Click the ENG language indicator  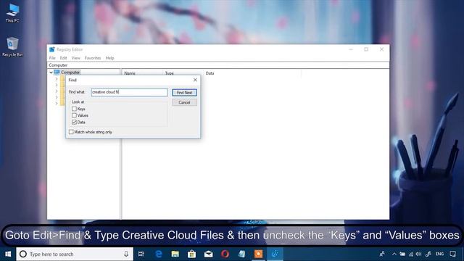point(439,254)
